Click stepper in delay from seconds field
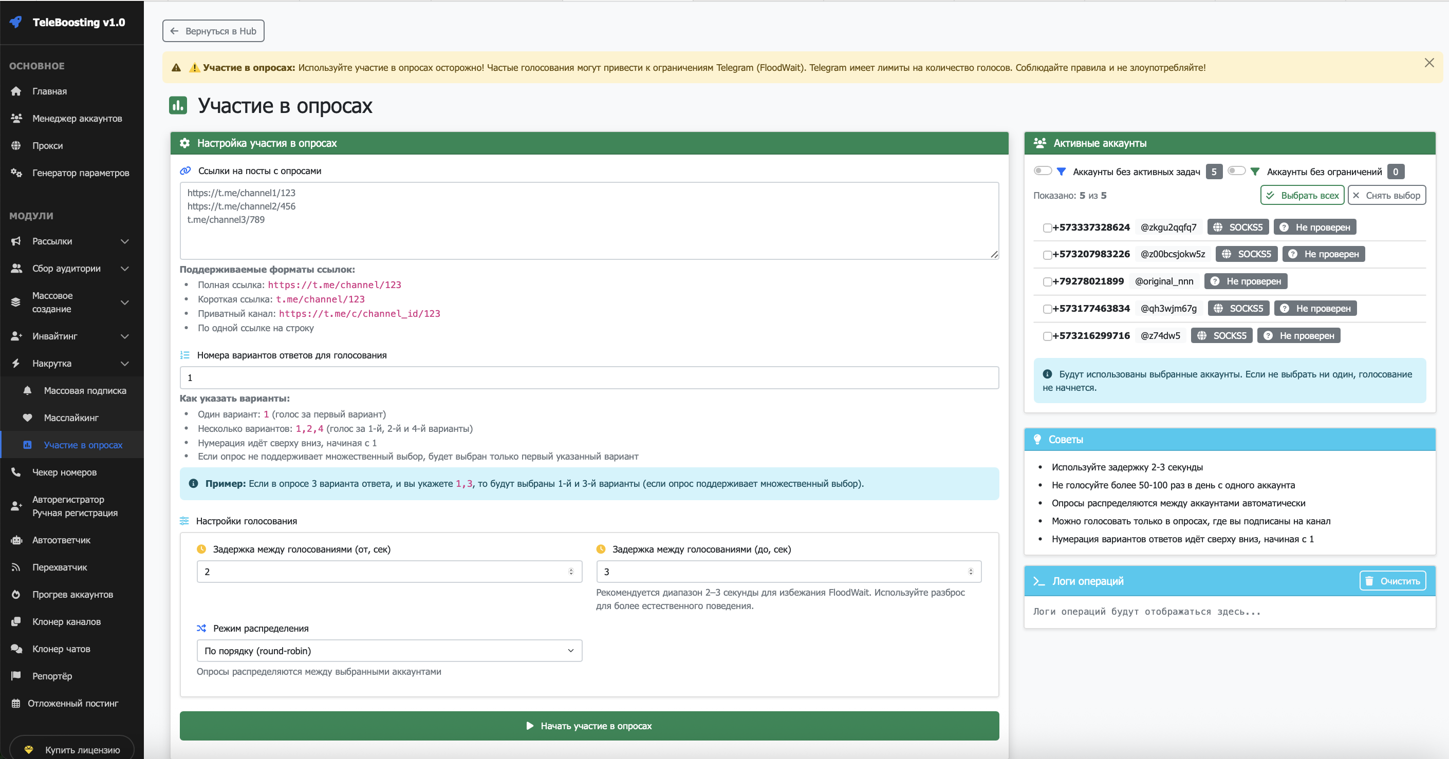The height and width of the screenshot is (759, 1449). click(571, 571)
